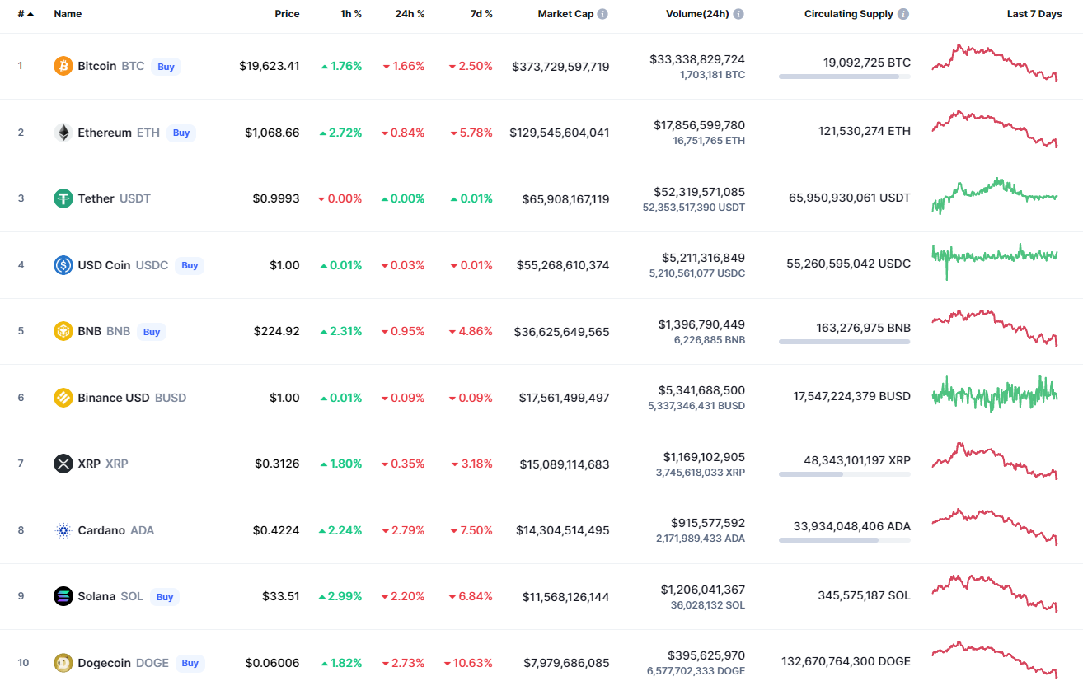Viewport: 1083px width, 695px height.
Task: Click the Cardano logo icon
Action: pyautogui.click(x=63, y=530)
